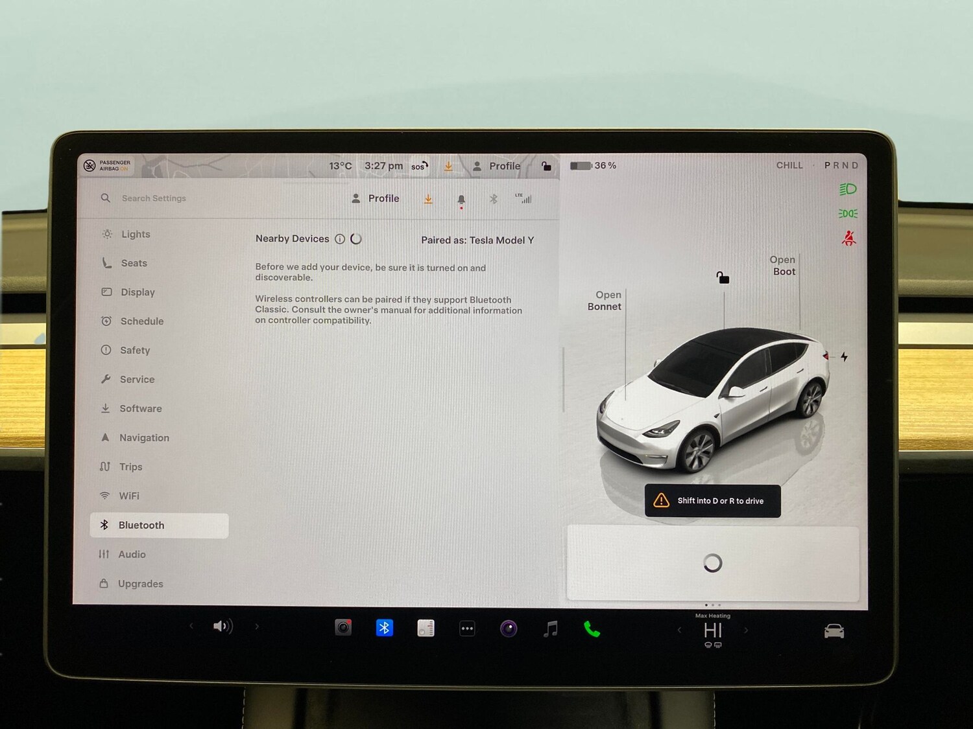
Task: Open the phone app from the dock
Action: [x=592, y=627]
